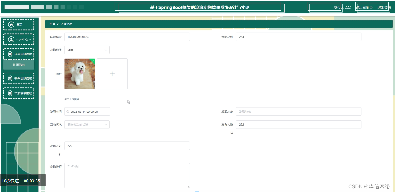Image resolution: width=395 pixels, height=192 pixels.
Task: Click the clock icon in 发现时间 field
Action: coord(68,111)
